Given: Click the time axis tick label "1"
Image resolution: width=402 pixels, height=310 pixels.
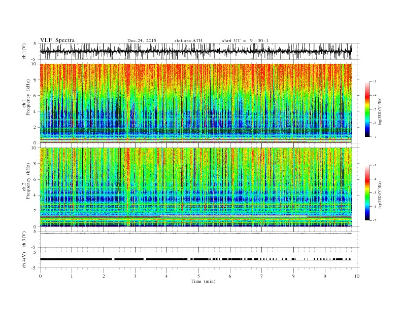Looking at the screenshot, I should (72, 276).
